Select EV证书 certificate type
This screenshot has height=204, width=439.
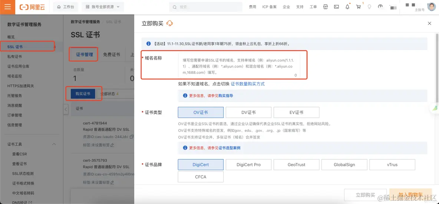pos(297,112)
